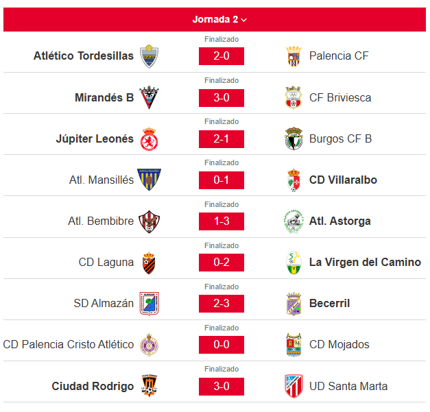Click the Júpiter Leonés lion crest
The image size is (430, 412).
[149, 139]
